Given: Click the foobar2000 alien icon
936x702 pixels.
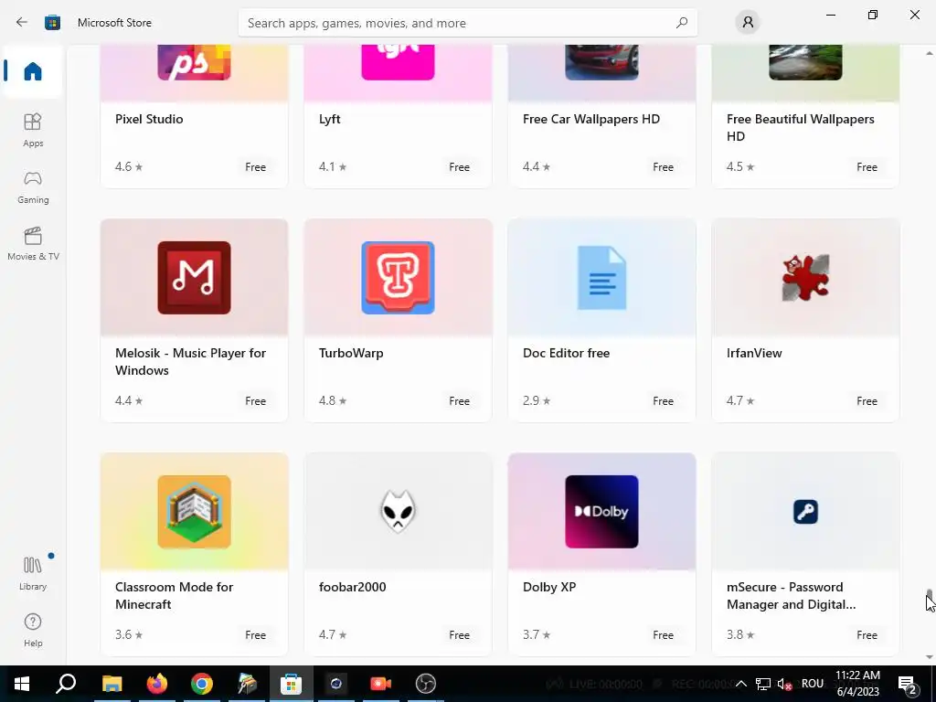Looking at the screenshot, I should pyautogui.click(x=398, y=512).
